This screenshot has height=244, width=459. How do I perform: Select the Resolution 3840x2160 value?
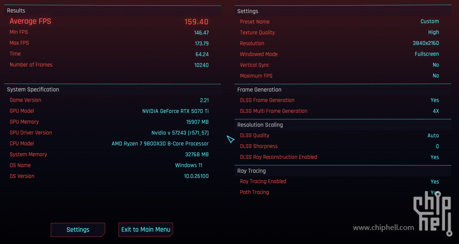[426, 43]
